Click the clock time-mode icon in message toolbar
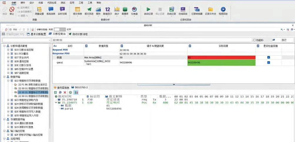Image resolution: width=295 pixels, height=142 pixels. pyautogui.click(x=70, y=92)
